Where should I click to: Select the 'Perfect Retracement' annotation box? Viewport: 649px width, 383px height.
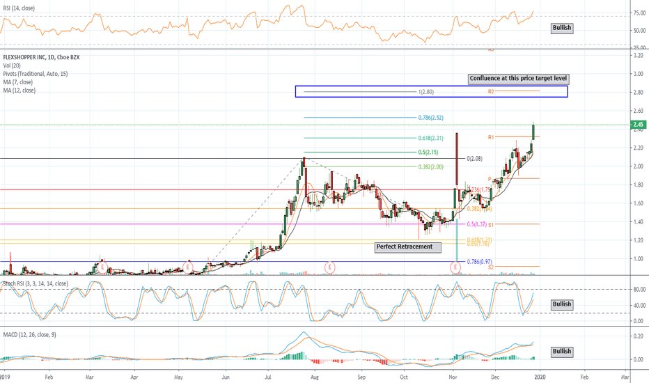tap(407, 247)
